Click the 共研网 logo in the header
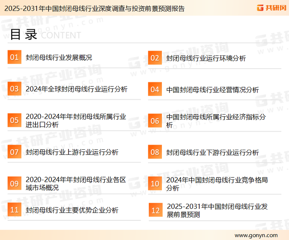Screen dimensions: 289x240 coord(272,8)
